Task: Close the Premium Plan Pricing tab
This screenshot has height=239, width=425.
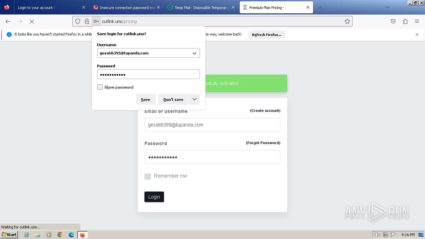Action: (308, 7)
